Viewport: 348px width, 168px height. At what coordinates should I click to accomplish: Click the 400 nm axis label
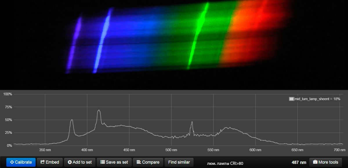87,150
